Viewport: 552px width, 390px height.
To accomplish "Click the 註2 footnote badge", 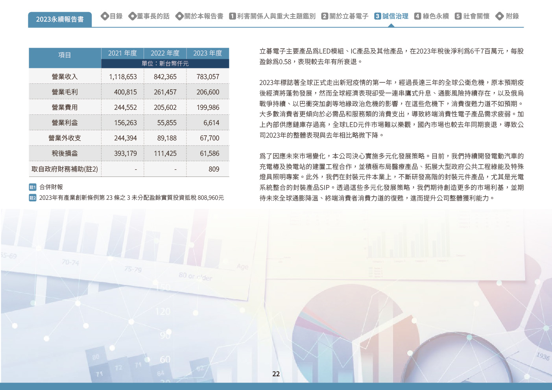I will point(33,198).
